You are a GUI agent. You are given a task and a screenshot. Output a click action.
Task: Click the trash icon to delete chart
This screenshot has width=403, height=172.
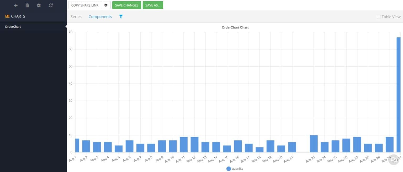pos(27,5)
